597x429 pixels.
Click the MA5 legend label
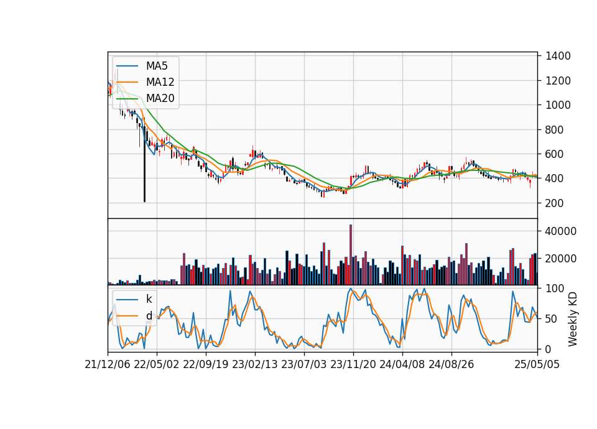157,66
